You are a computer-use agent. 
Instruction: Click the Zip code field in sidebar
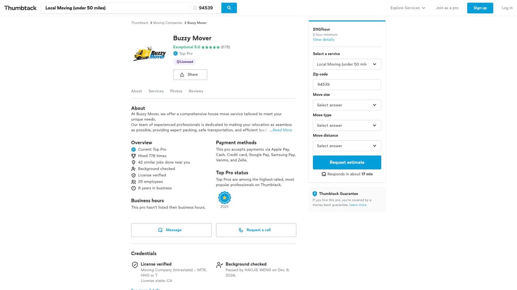tap(347, 85)
